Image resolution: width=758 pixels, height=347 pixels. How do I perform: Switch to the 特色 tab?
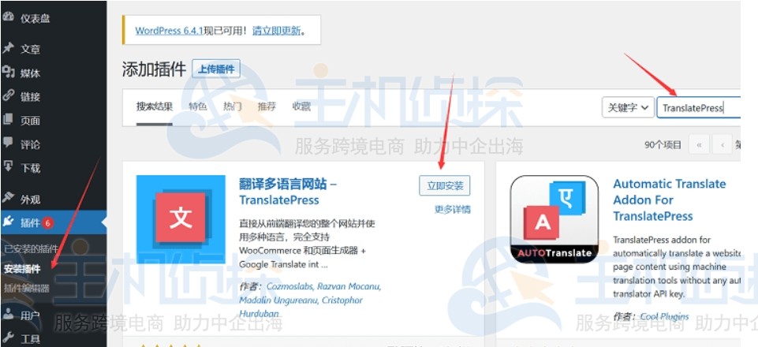[x=198, y=106]
